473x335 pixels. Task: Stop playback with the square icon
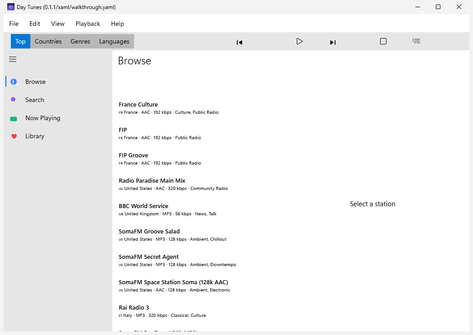click(x=383, y=41)
